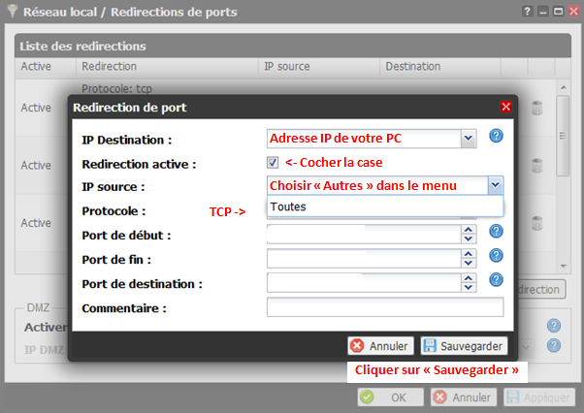Click Annuler in the redirection dialog
This screenshot has height=413, width=584.
pyautogui.click(x=380, y=346)
